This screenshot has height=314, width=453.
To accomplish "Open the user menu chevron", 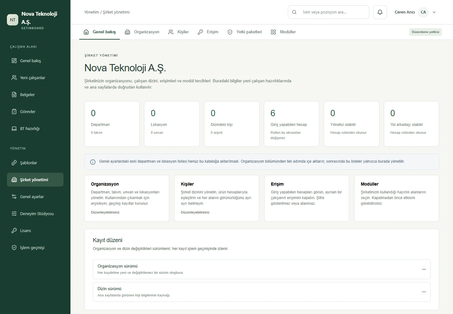I will tap(434, 12).
